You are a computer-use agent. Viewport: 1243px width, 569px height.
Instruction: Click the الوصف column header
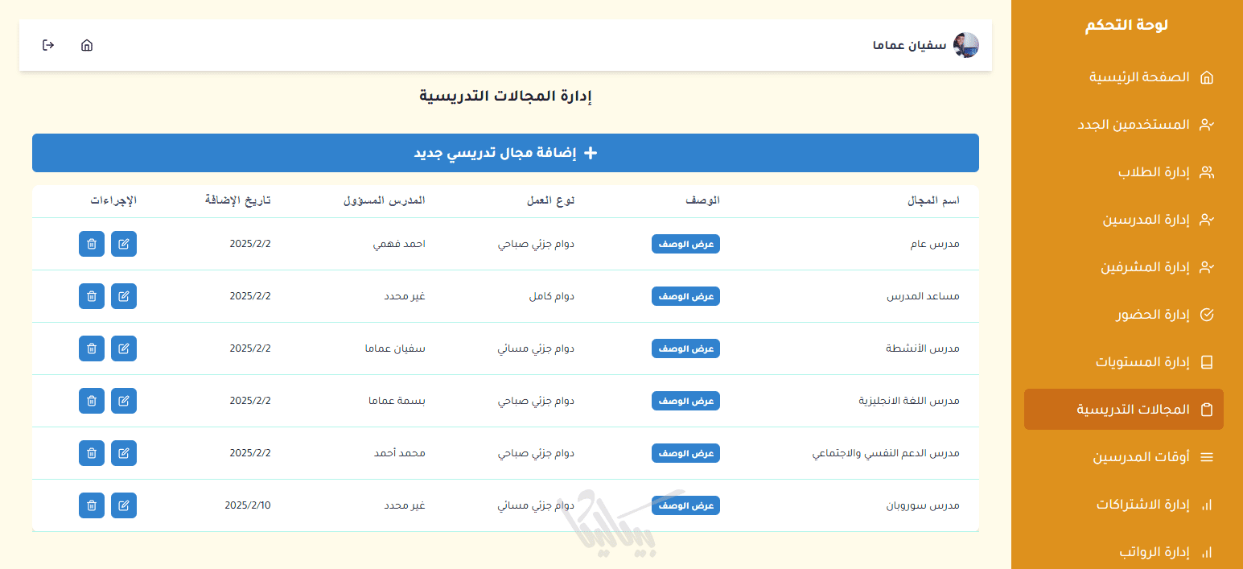(x=702, y=200)
